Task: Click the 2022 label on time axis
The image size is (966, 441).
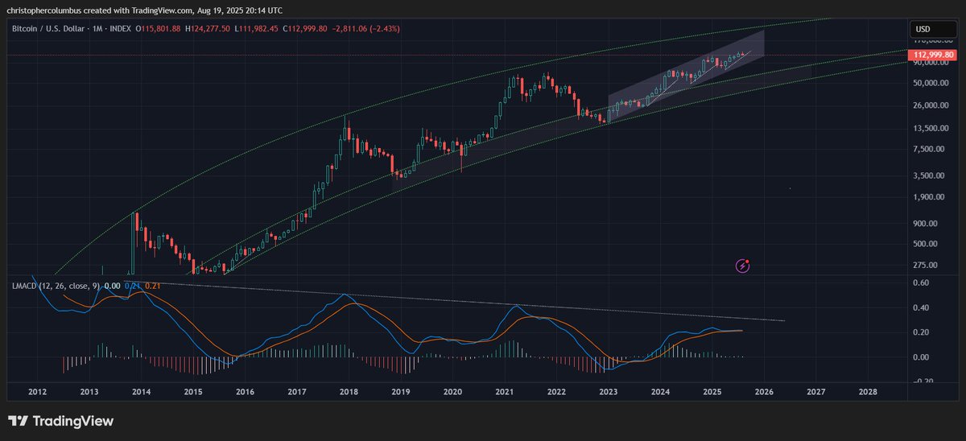Action: pos(556,392)
